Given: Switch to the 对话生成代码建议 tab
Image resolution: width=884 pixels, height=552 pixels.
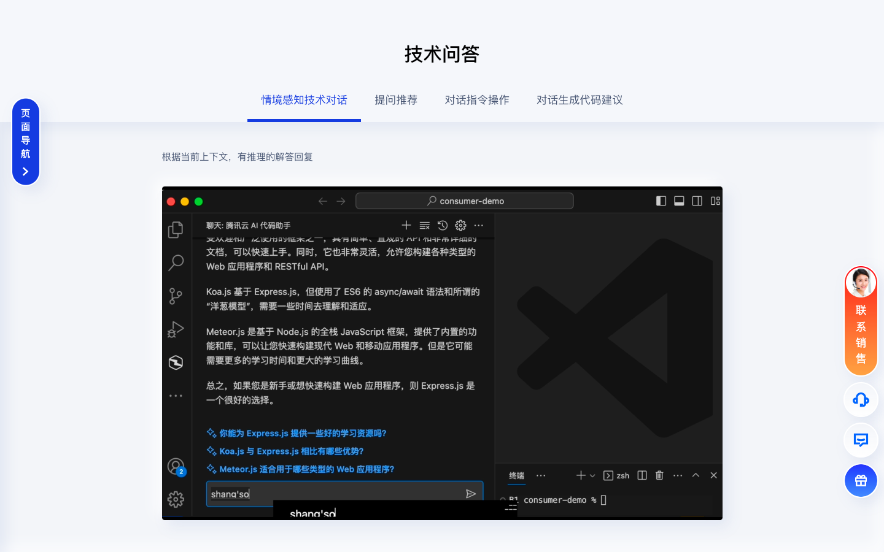Looking at the screenshot, I should [x=579, y=100].
